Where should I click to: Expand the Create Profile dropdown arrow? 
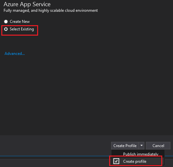[141, 146]
